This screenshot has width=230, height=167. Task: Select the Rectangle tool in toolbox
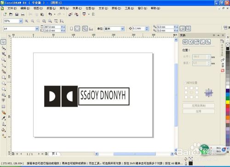pyautogui.click(x=4, y=77)
